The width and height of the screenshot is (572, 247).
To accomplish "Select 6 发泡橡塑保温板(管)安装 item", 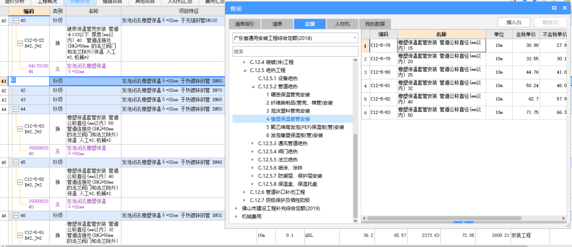I will pos(295,135).
